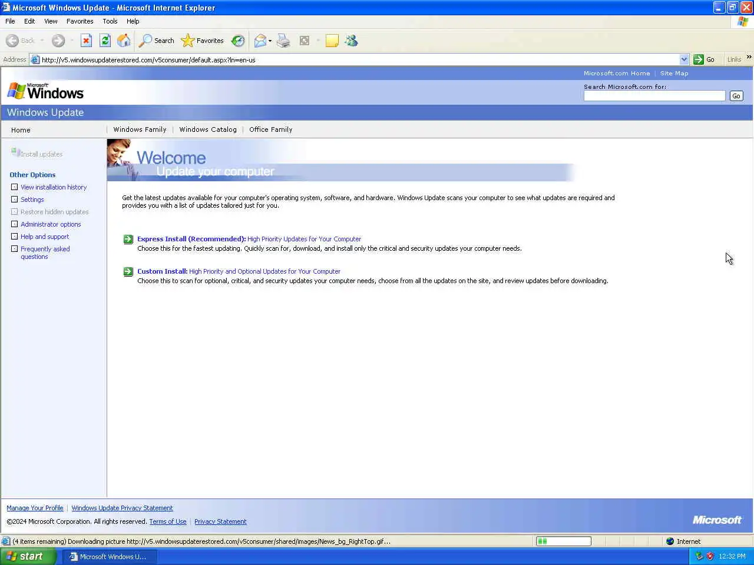754x565 pixels.
Task: Open the Edit menu
Action: pyautogui.click(x=29, y=21)
